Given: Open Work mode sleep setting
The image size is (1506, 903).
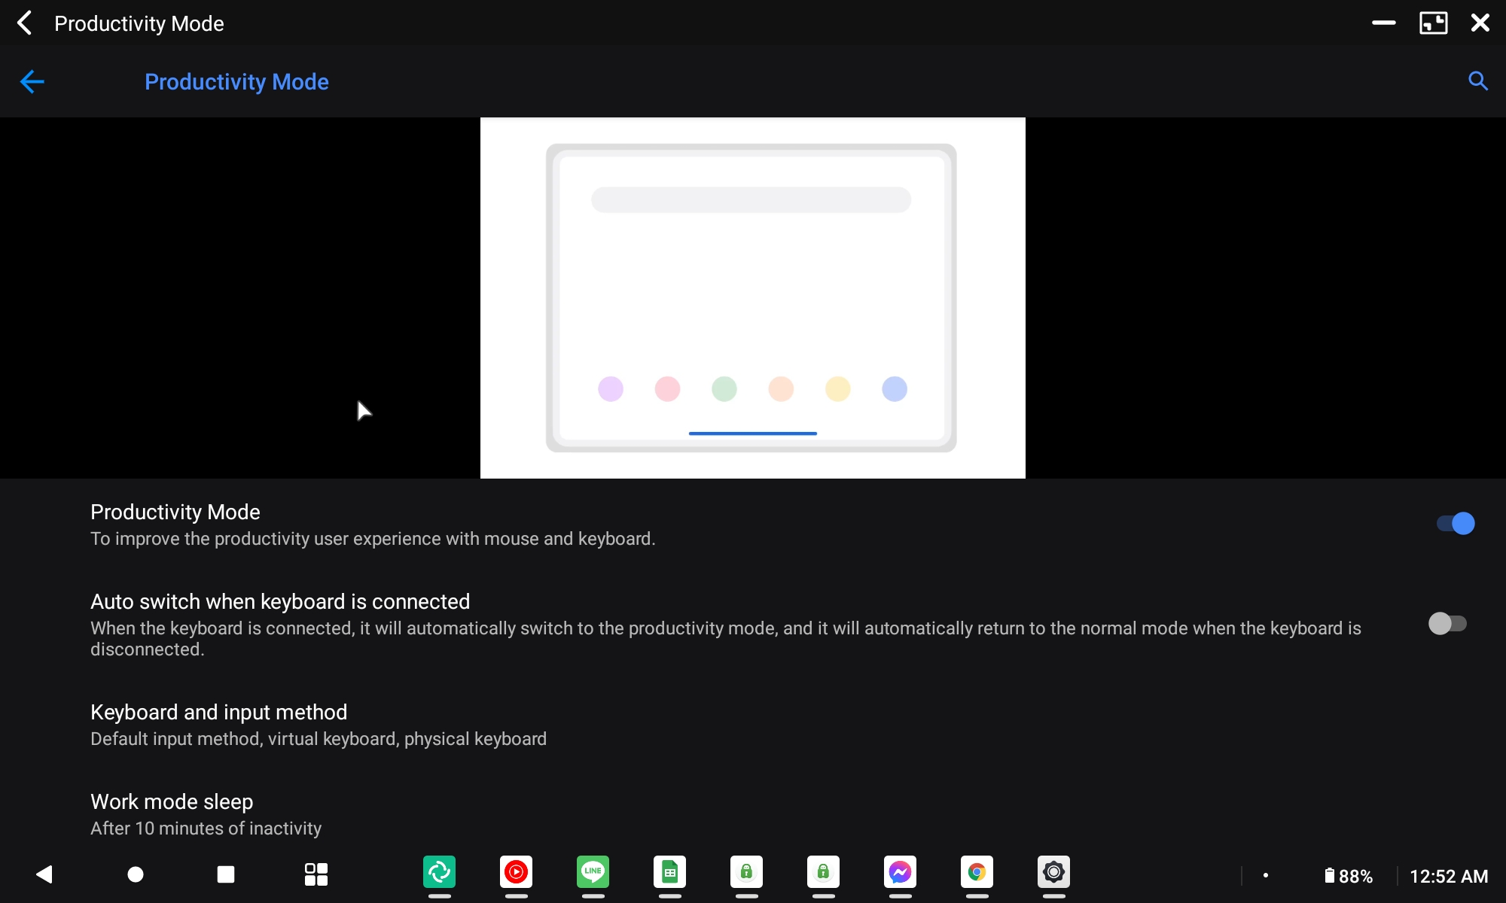Looking at the screenshot, I should click(x=753, y=814).
